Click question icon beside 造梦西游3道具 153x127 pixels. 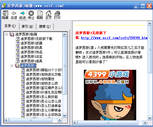tap(18, 61)
